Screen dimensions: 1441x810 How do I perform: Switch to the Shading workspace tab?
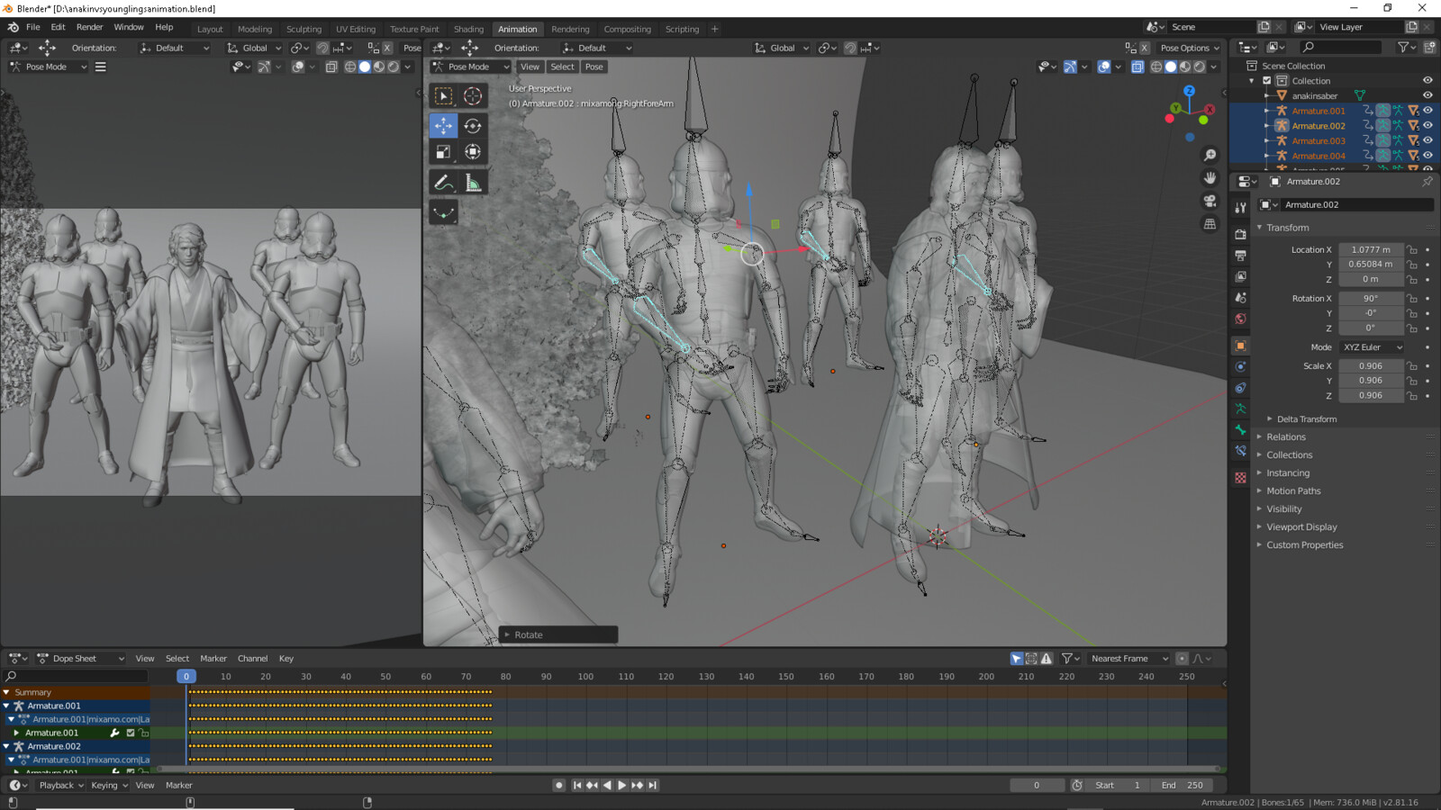pos(468,29)
